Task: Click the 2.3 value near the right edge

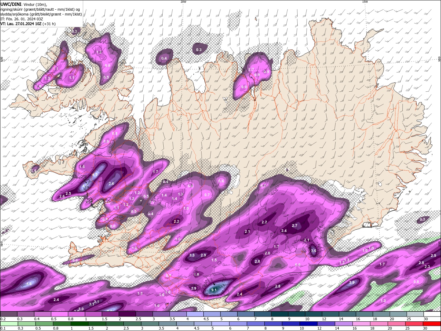Action: (427, 267)
